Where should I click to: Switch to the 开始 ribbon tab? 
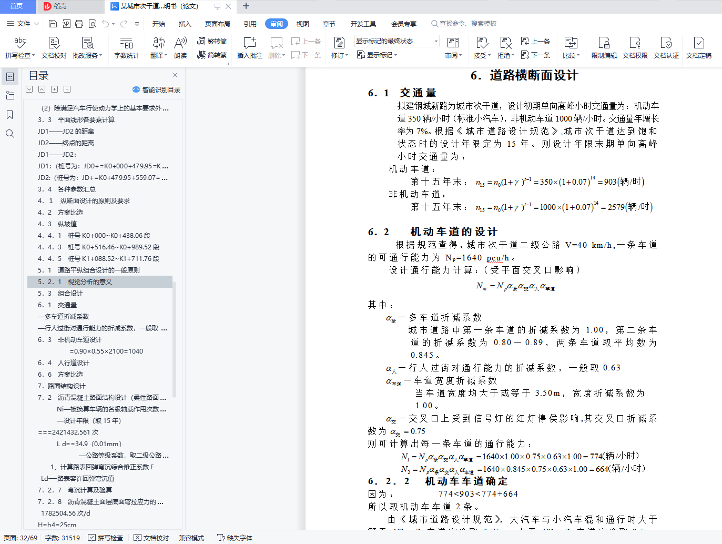pos(159,24)
